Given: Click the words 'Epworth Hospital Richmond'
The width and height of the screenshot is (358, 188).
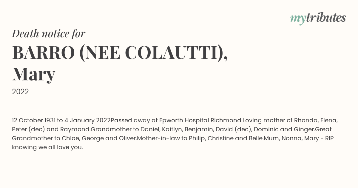Looking at the screenshot, I should [200, 121].
